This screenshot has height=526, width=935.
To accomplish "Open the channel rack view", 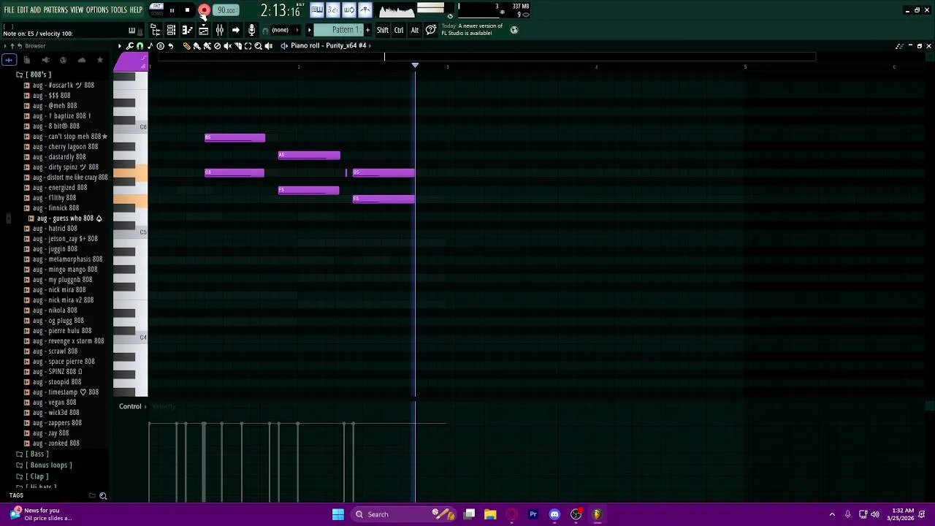I will 171,30.
